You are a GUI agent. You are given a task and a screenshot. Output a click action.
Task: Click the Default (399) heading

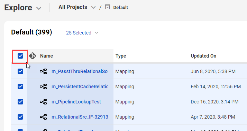(31, 32)
